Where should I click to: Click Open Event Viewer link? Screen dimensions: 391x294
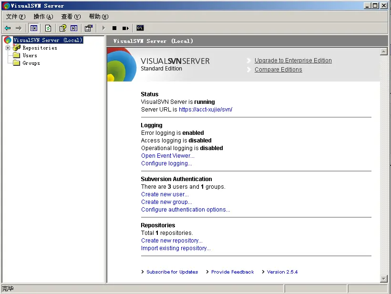point(167,156)
